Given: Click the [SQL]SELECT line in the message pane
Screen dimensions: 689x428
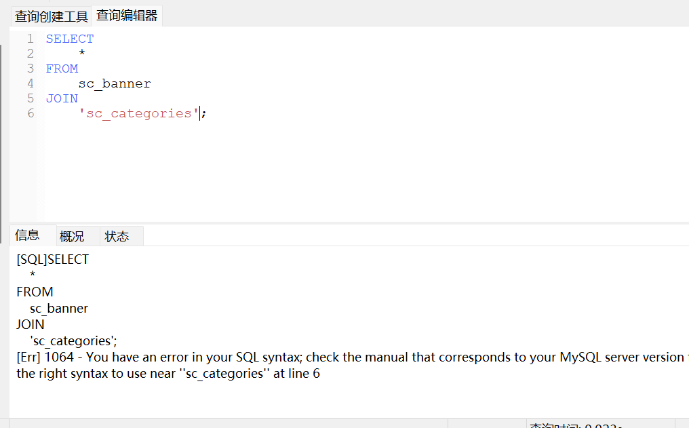Looking at the screenshot, I should coord(53,259).
